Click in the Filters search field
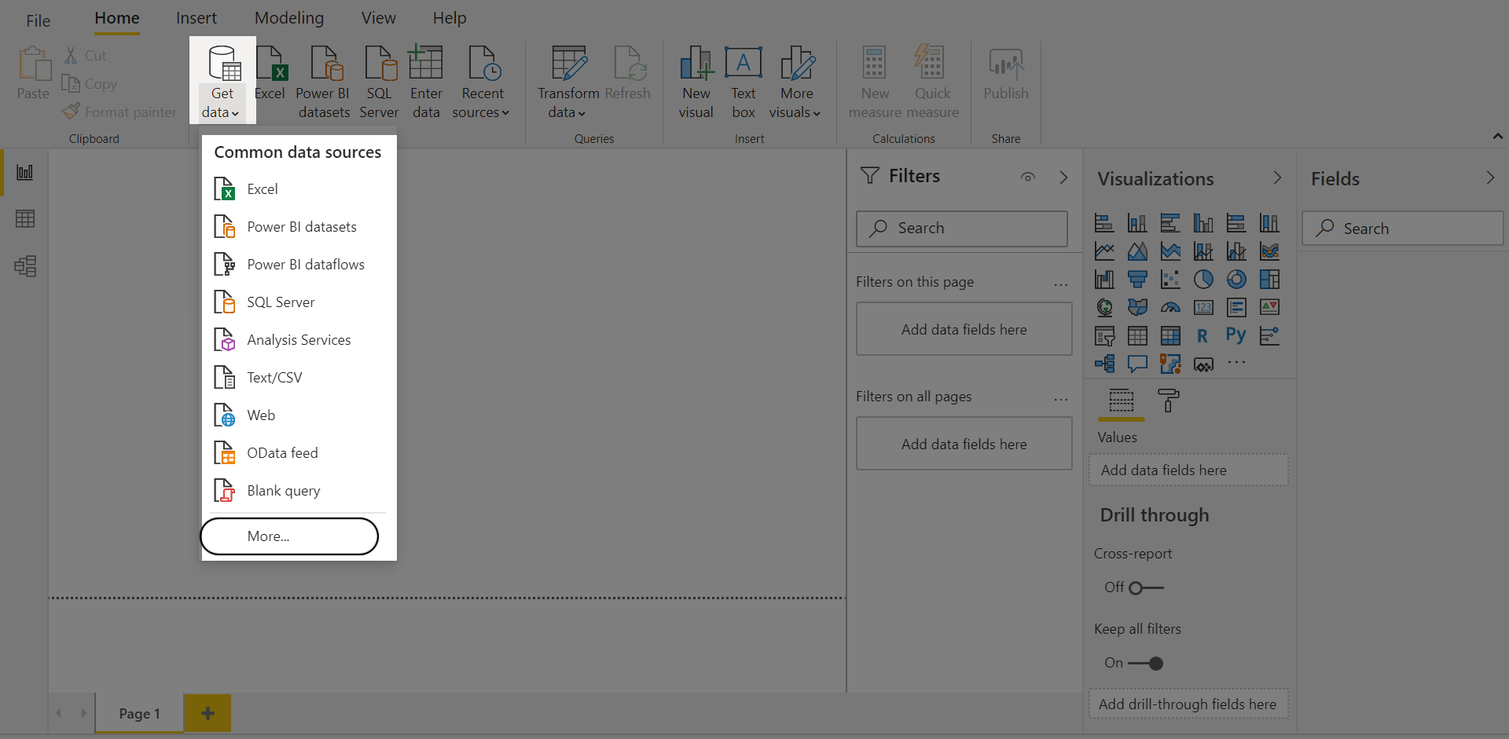Screen dimensions: 1509x739 (x=962, y=229)
